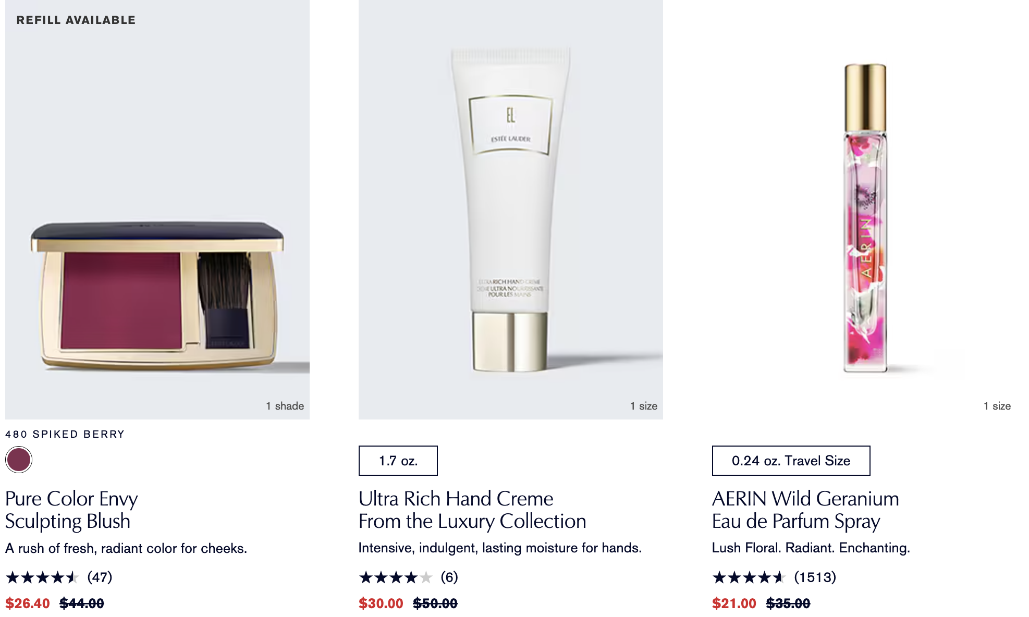Screen dimensions: 1029x617
Task: Click the $30.00 hand creme price
Action: pos(381,603)
